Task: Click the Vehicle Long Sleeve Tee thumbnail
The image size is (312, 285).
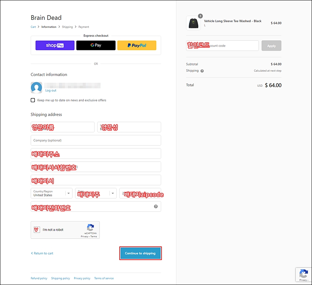Action: 193,23
